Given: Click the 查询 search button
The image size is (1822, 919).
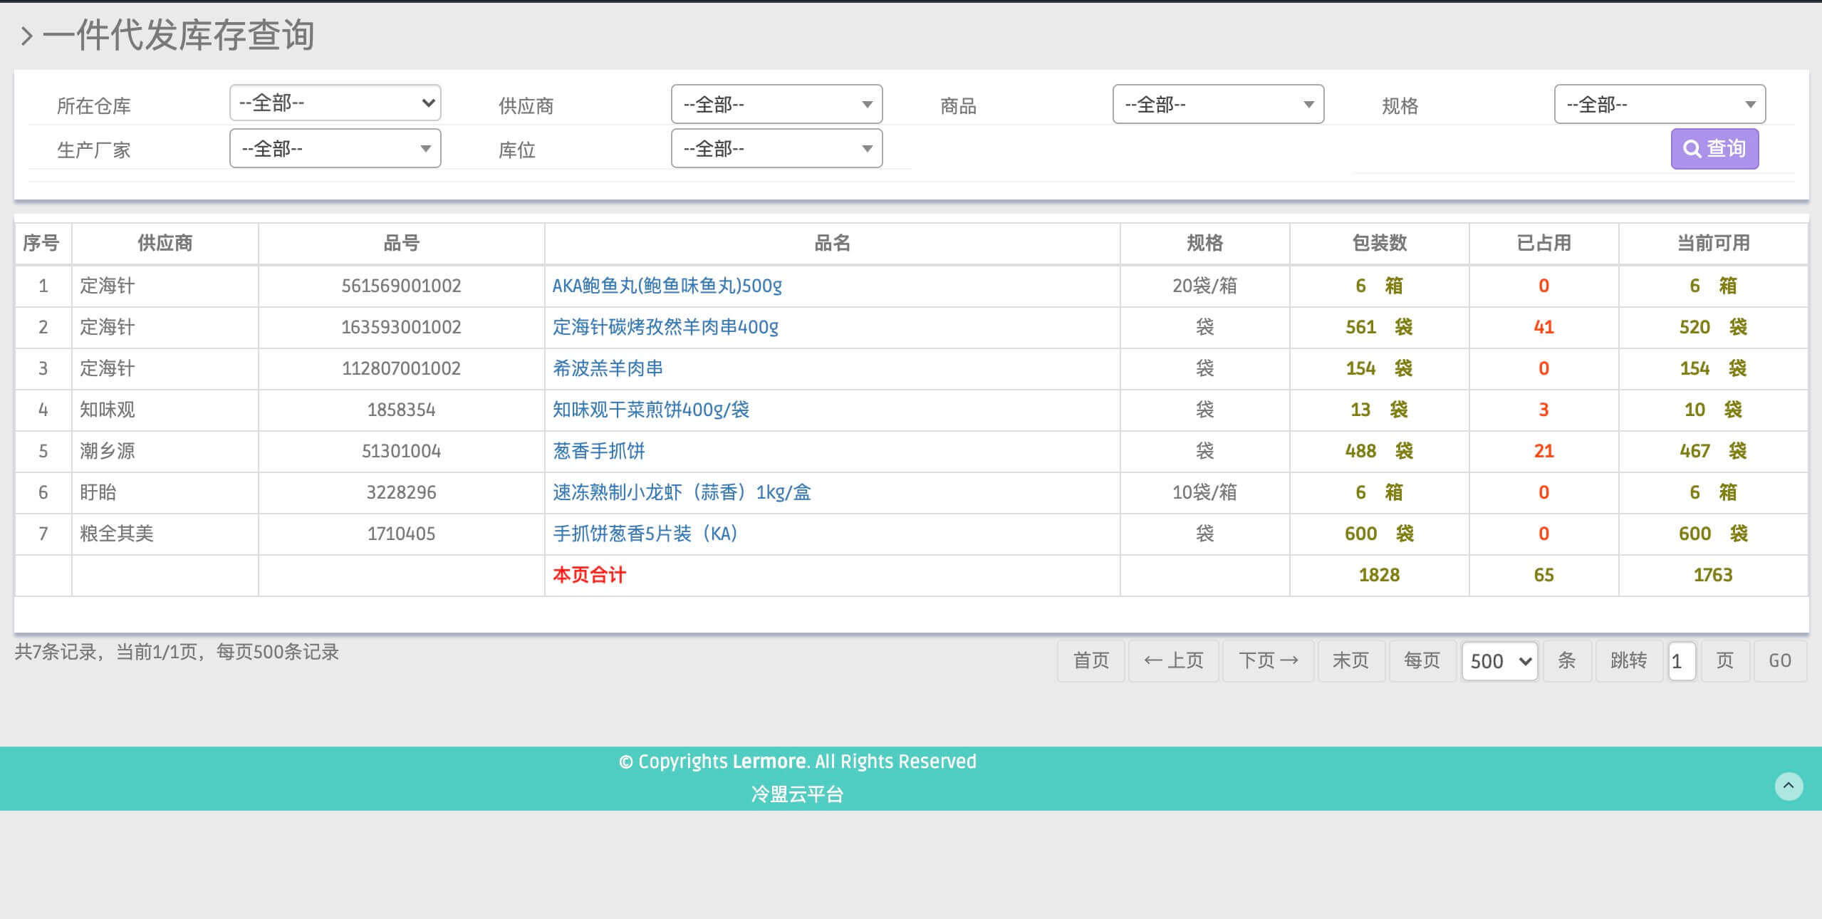Looking at the screenshot, I should coord(1714,148).
